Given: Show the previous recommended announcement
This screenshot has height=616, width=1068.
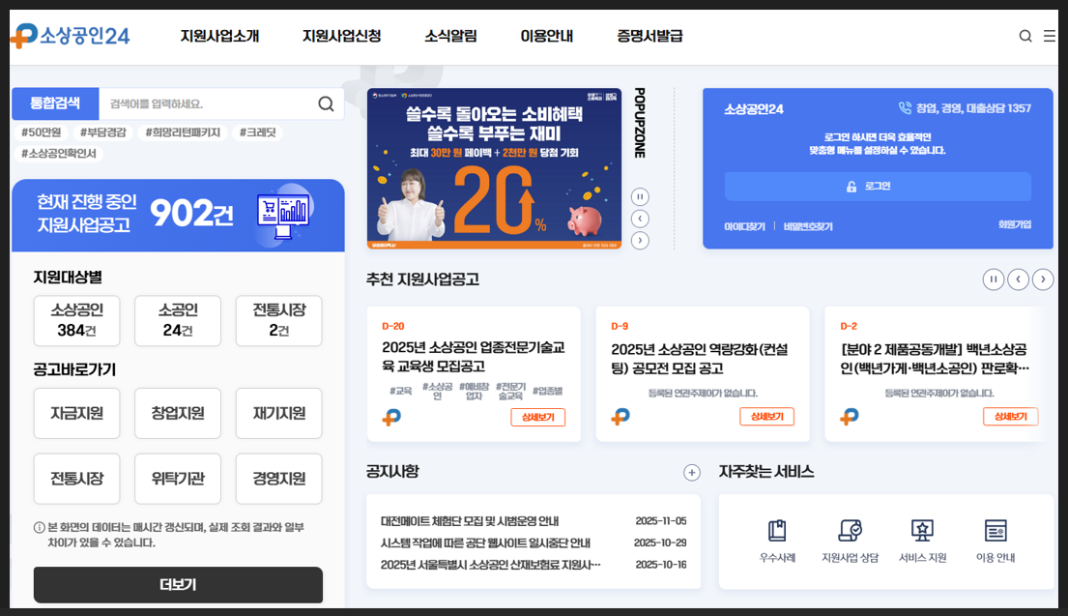Looking at the screenshot, I should tap(1018, 279).
